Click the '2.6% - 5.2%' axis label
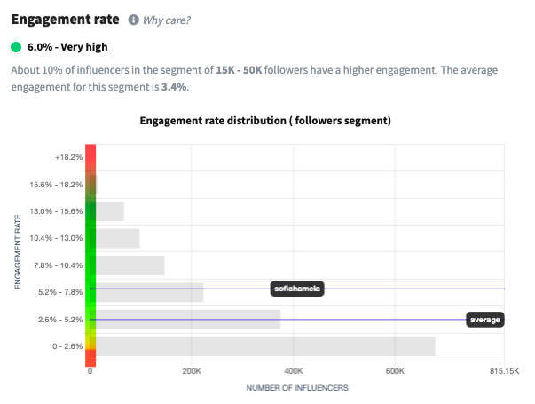Screen dimensions: 535x404 pyautogui.click(x=60, y=320)
